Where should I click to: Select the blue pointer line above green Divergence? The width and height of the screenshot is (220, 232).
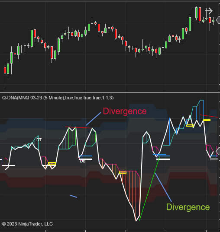coord(163,187)
